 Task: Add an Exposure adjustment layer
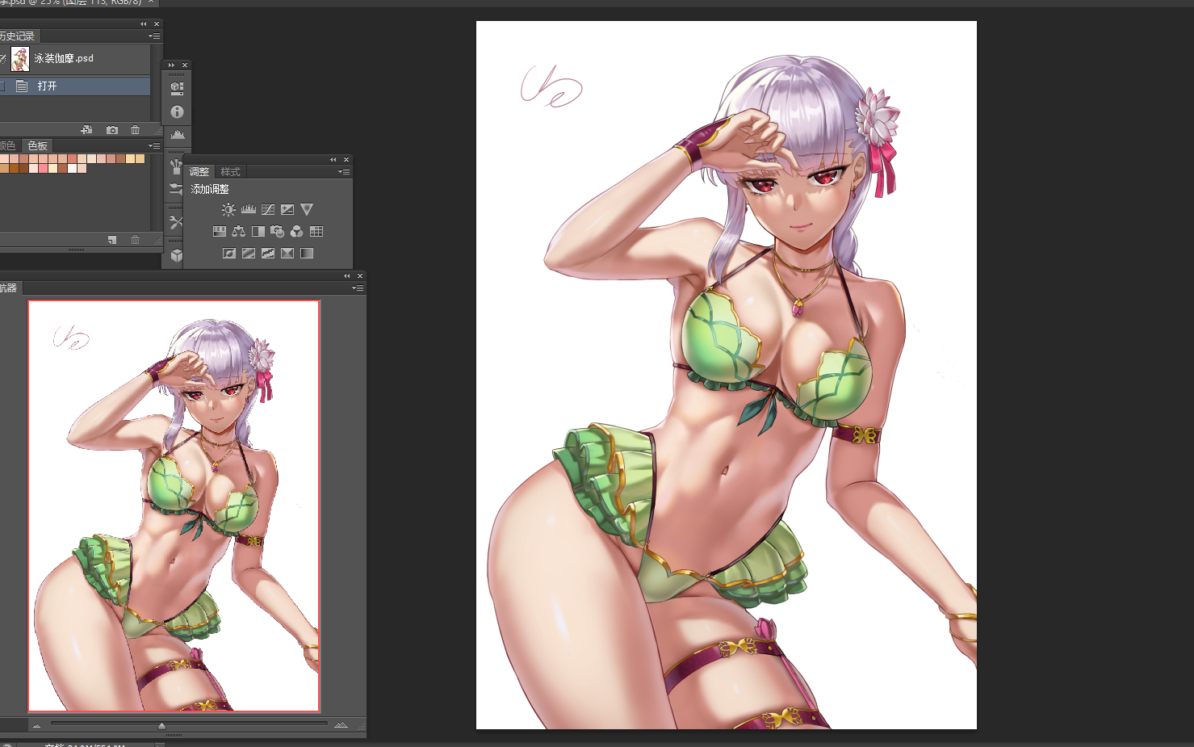coord(287,209)
